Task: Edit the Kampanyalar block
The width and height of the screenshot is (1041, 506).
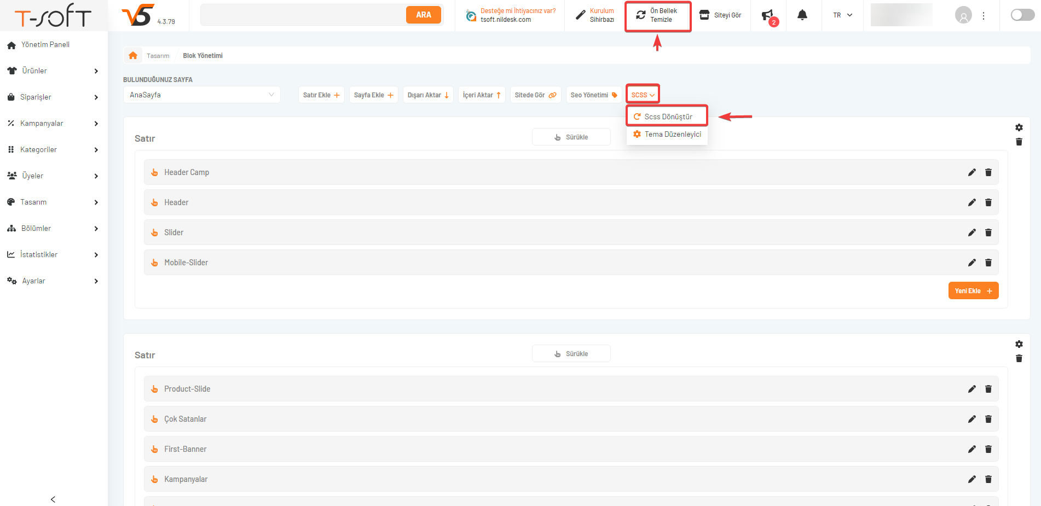Action: [971, 479]
